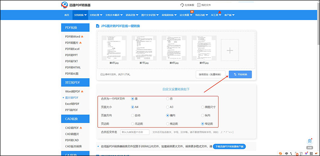Click the plus tile to add another image
Screen dimensions: 320x156
click(x=230, y=50)
